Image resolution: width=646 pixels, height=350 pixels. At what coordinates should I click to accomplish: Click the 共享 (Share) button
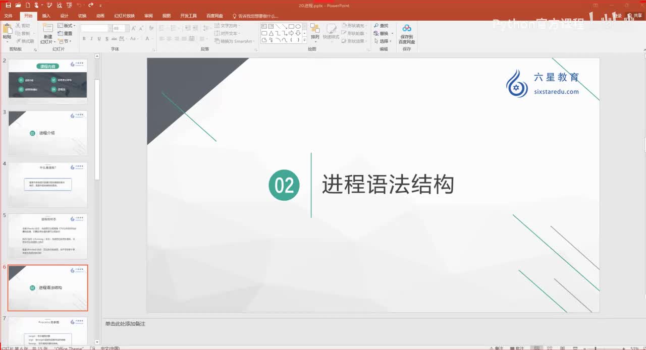tap(634, 16)
